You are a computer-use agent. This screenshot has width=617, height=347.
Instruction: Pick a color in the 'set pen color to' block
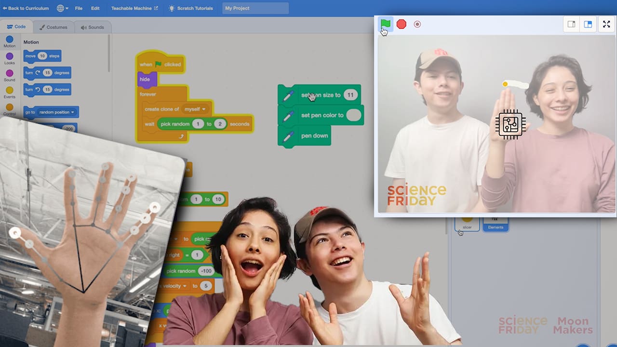(x=354, y=115)
